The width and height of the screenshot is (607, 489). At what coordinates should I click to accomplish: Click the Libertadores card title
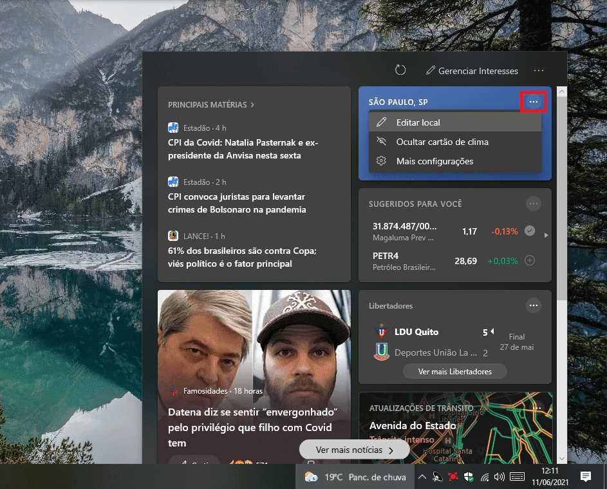point(391,306)
